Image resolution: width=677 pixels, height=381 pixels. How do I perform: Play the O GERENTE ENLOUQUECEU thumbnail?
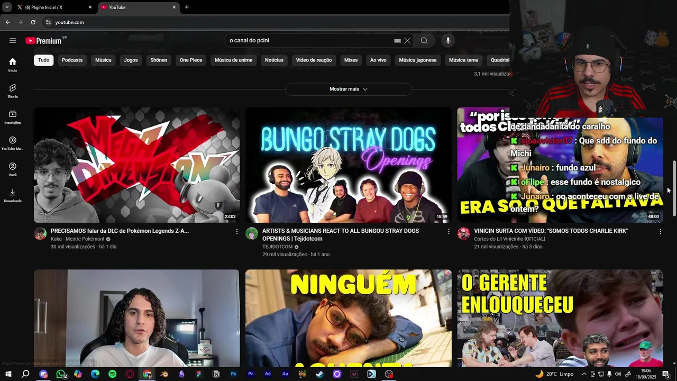[x=560, y=318]
